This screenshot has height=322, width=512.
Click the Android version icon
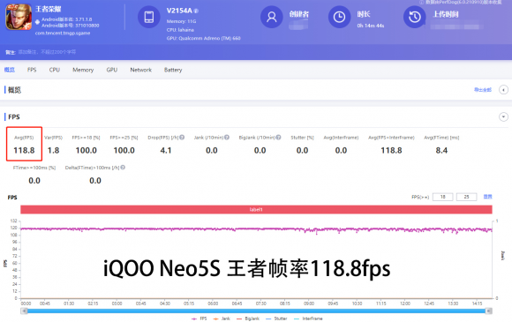pos(38,22)
